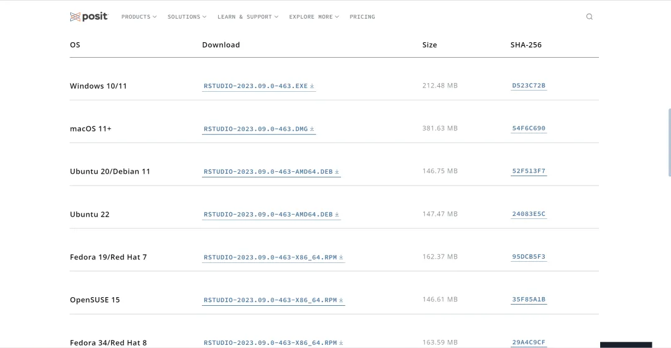Go to the Pricing page
Viewport: 671px width, 348px height.
[x=362, y=17]
